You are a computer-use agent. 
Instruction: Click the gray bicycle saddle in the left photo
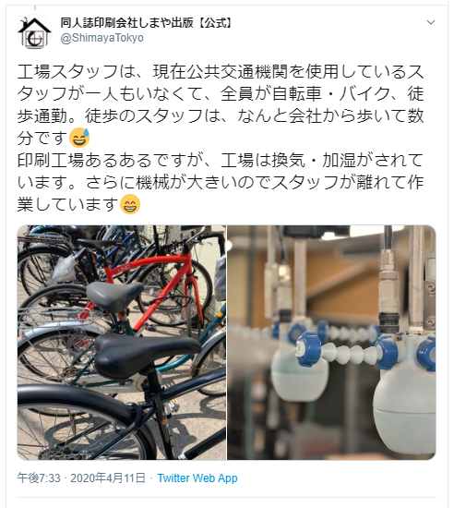pos(114,296)
